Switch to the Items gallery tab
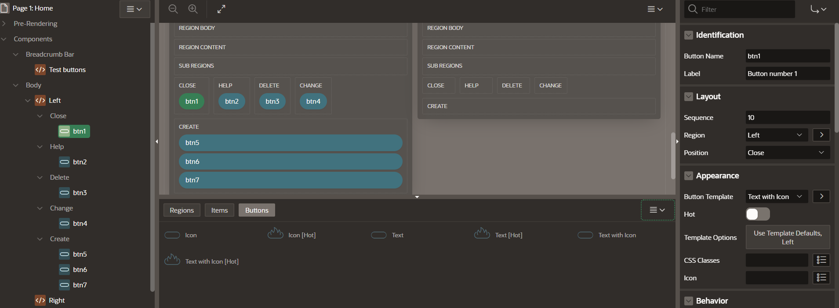The image size is (839, 308). tap(219, 210)
